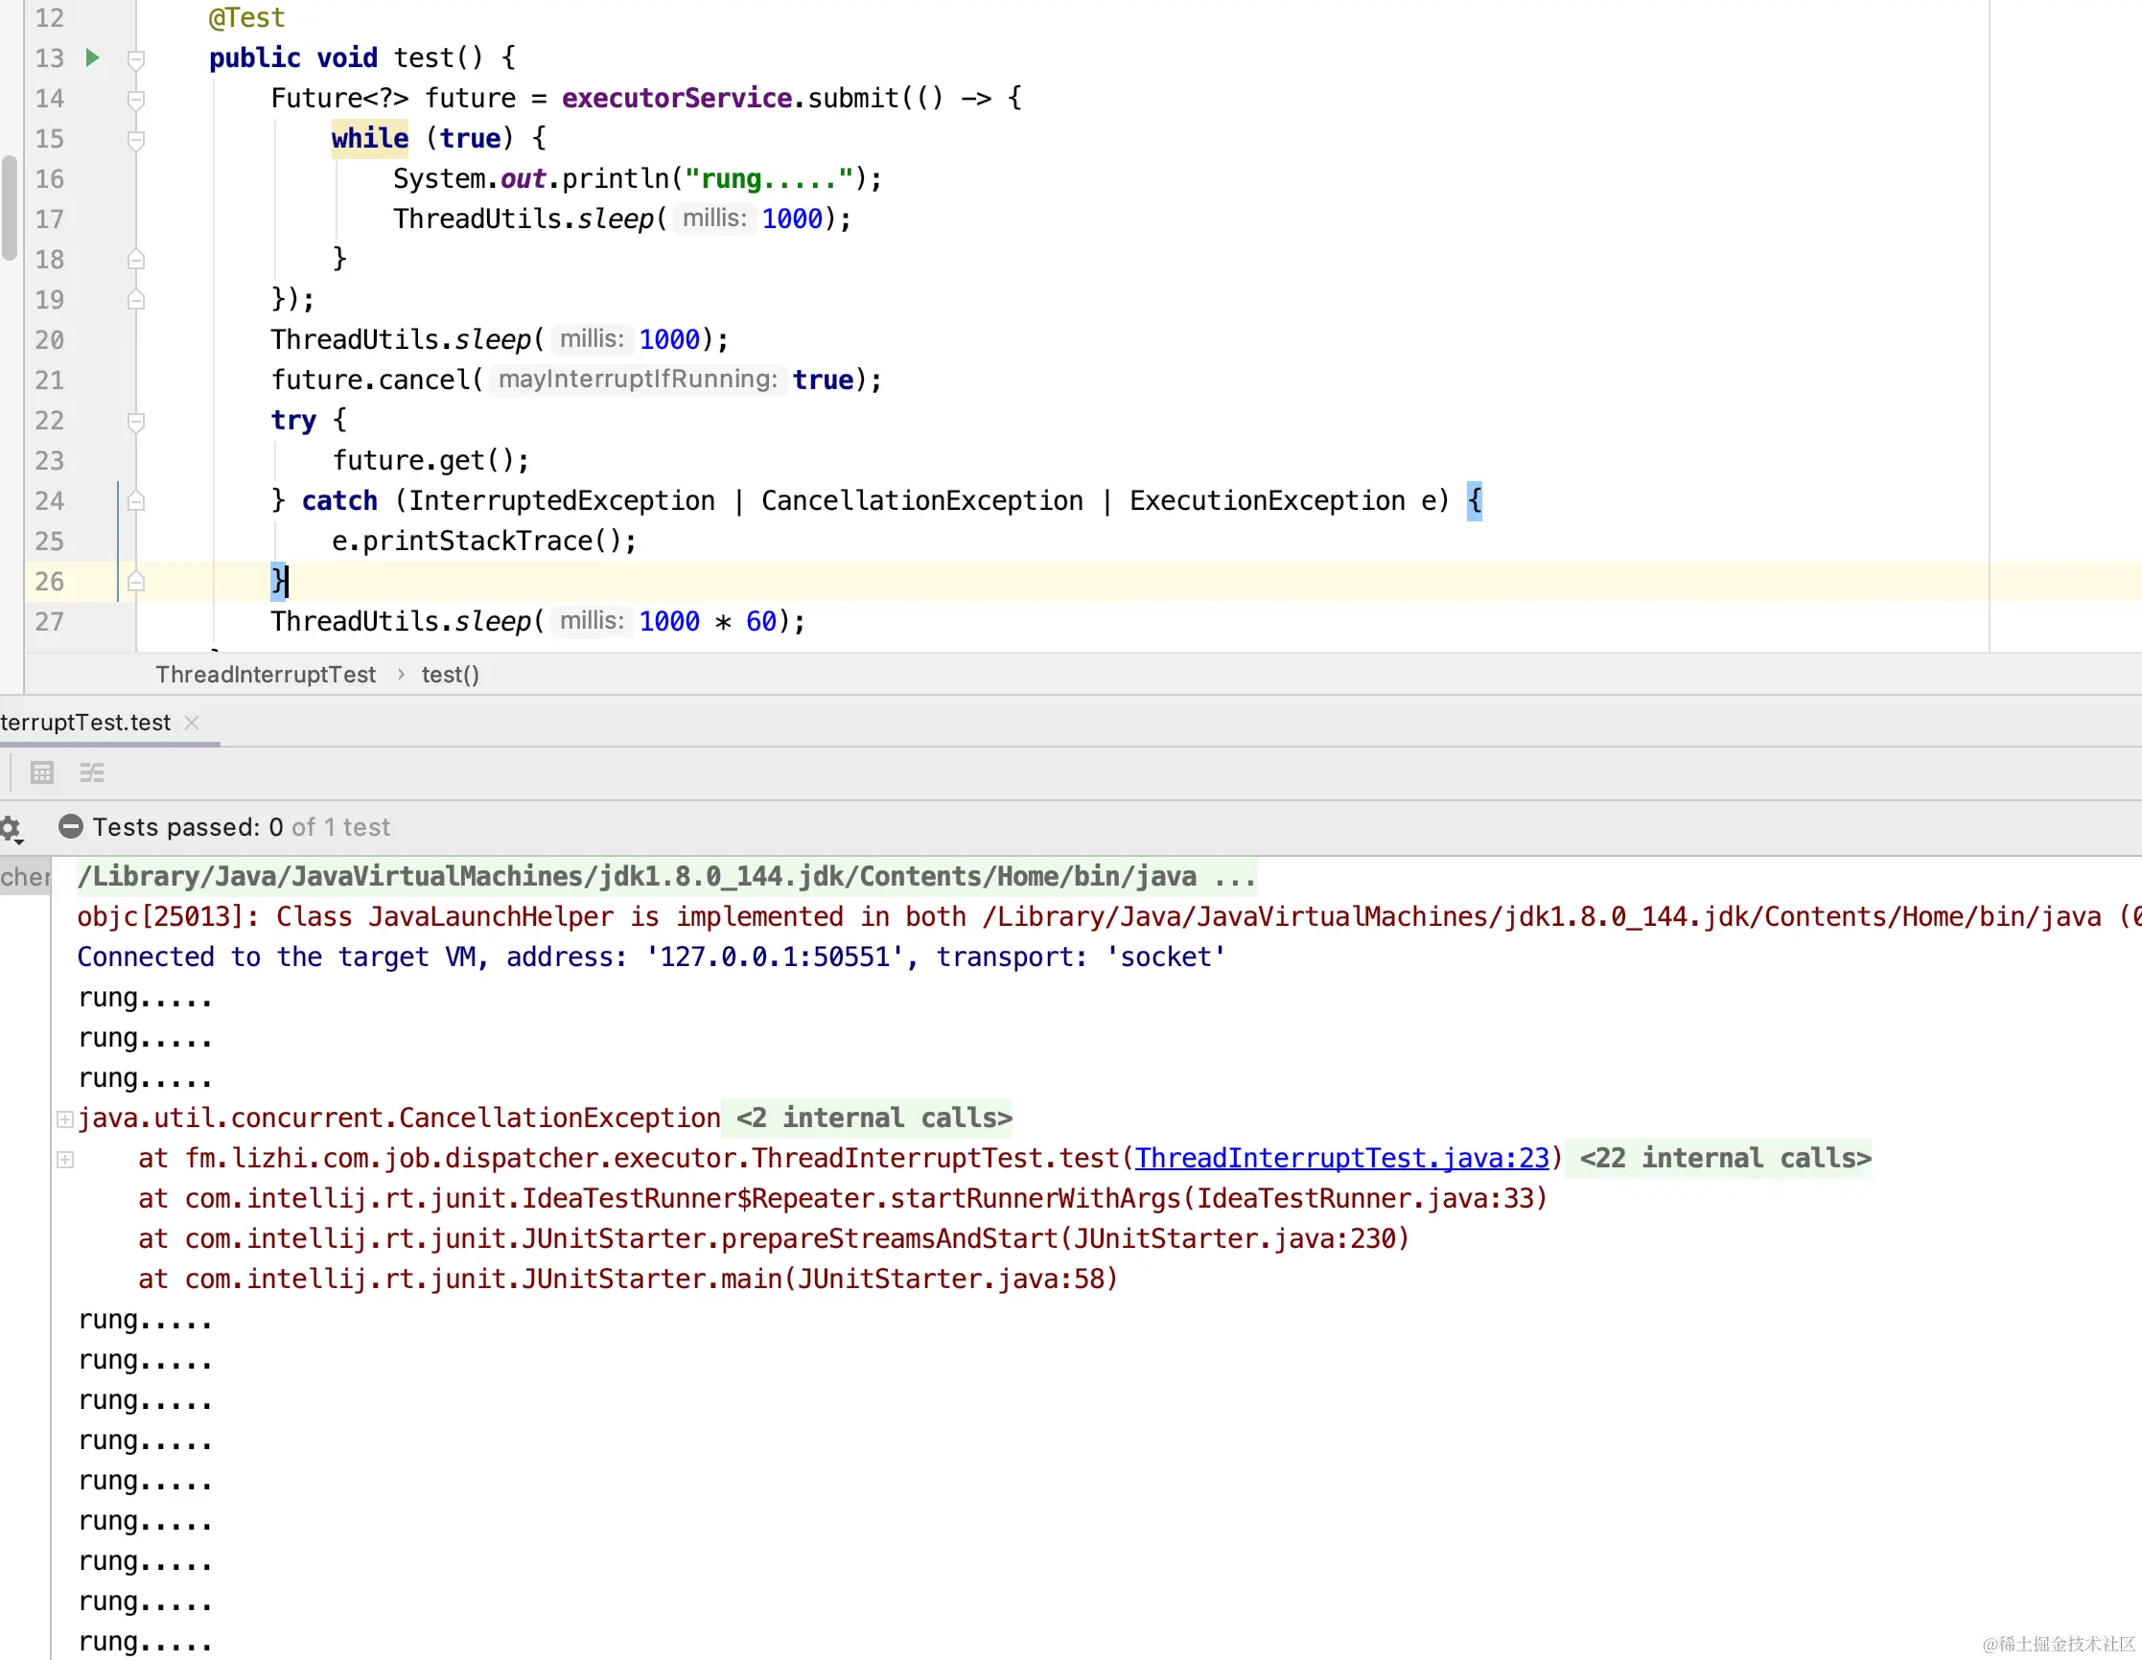Screen dimensions: 2142x1660
Task: Click the "rung....." string literal on line 16
Action: tap(769, 178)
